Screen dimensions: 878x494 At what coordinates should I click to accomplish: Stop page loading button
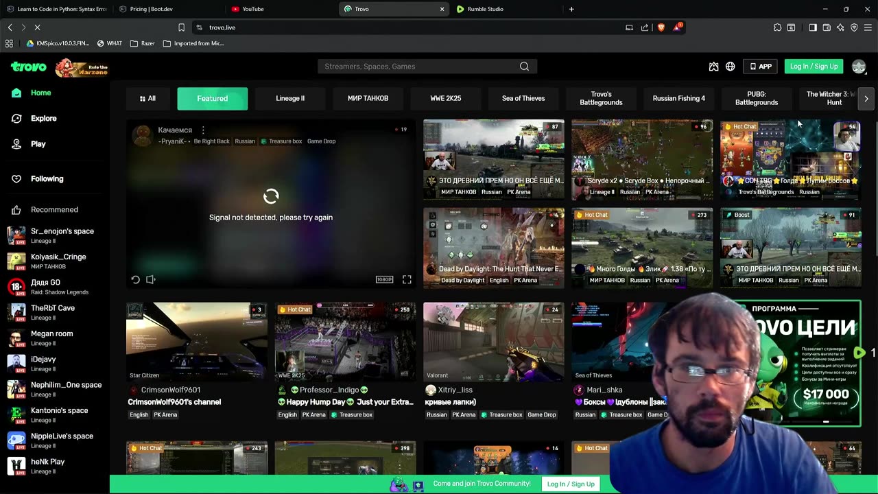[x=37, y=27]
